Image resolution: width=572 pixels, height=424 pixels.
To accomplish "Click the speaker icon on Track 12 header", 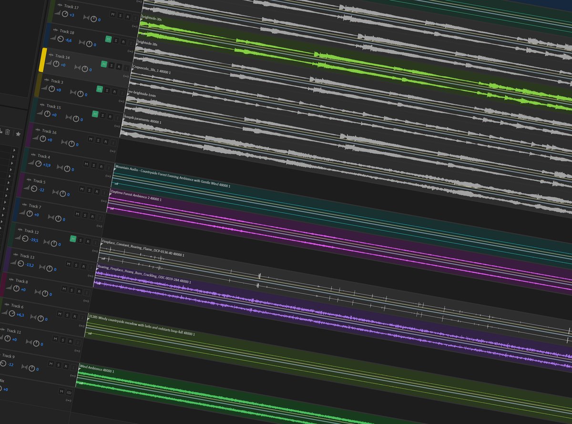I will point(18,238).
